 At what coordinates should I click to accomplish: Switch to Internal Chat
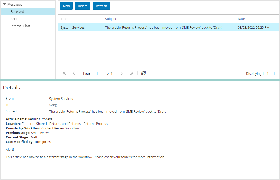pos(21,26)
